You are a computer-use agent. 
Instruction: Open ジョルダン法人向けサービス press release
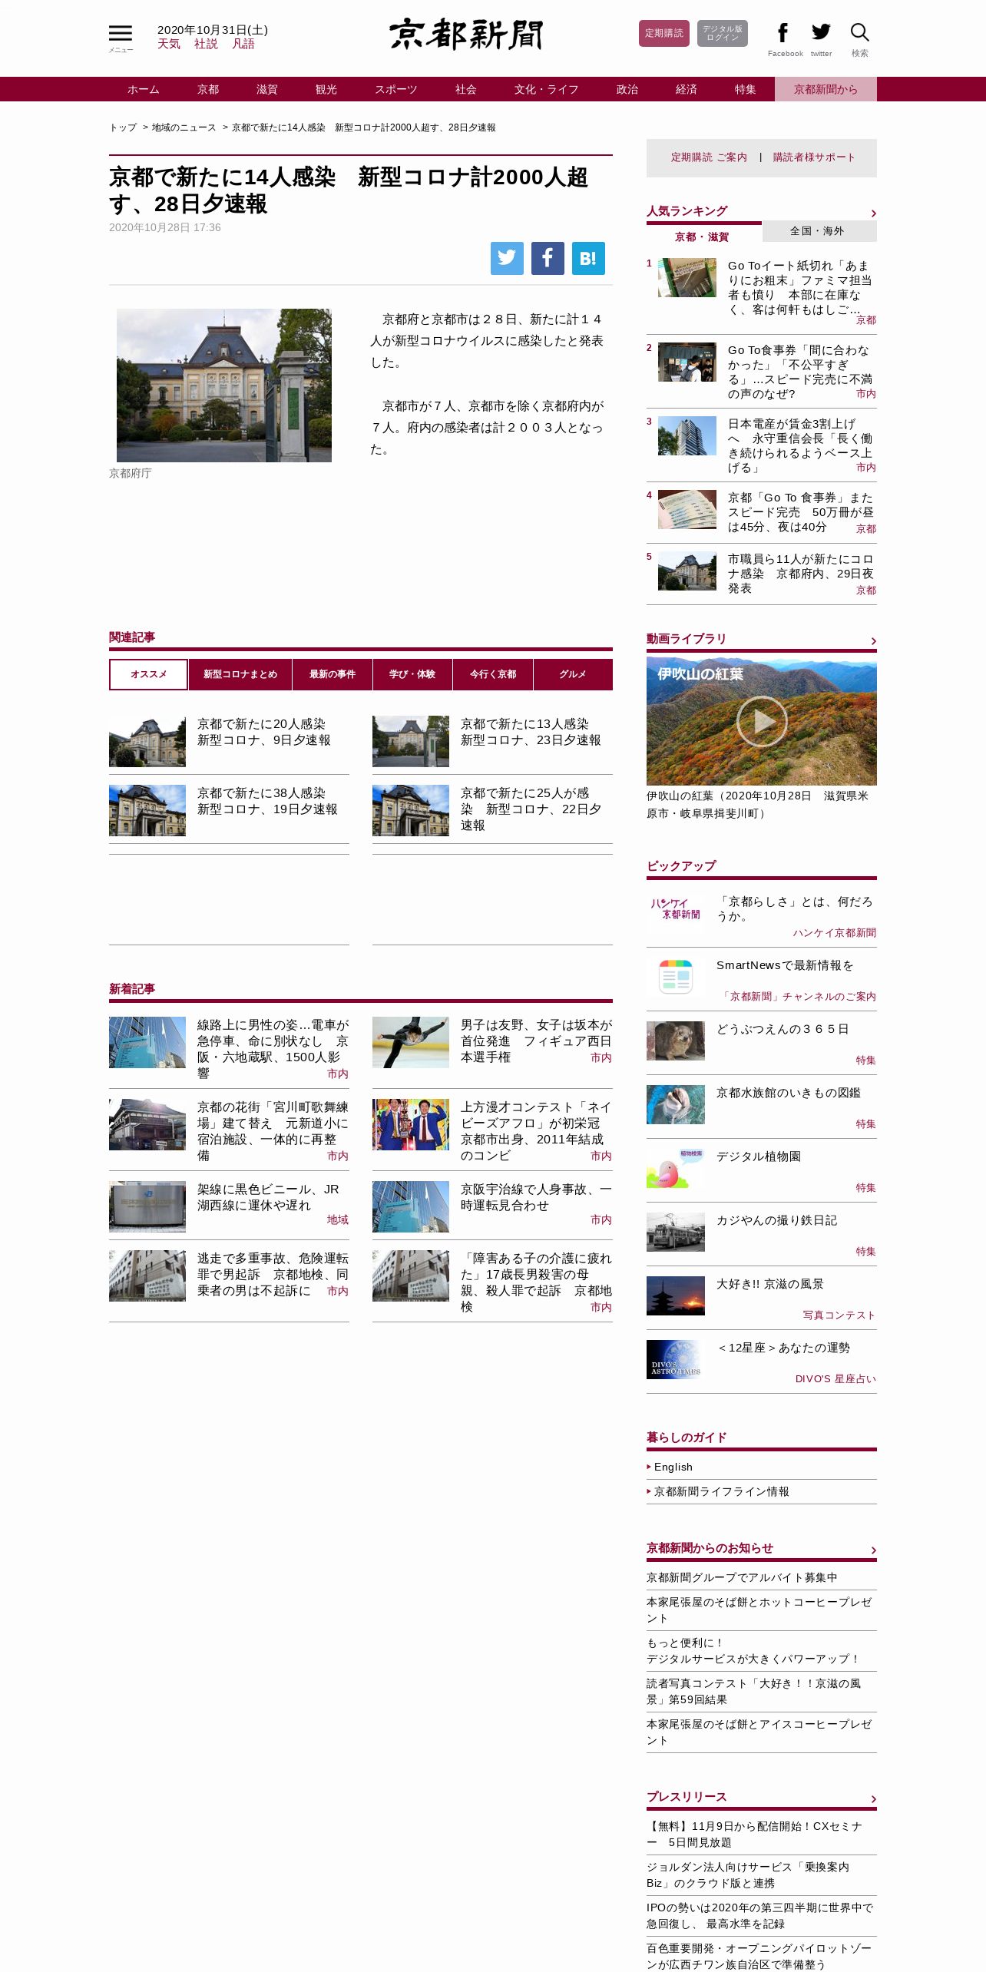[x=748, y=1874]
